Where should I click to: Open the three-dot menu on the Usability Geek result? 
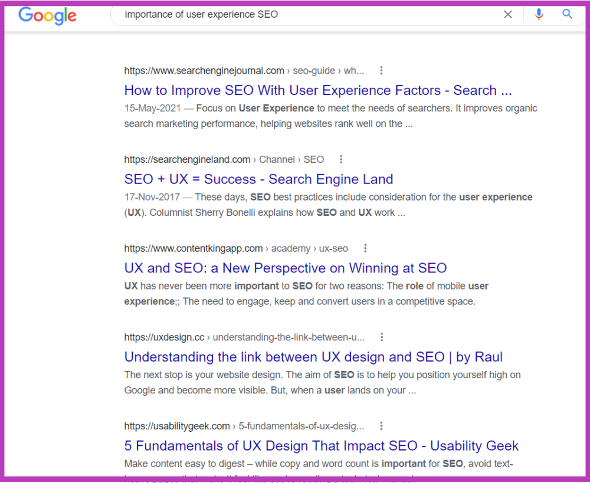pyautogui.click(x=381, y=426)
